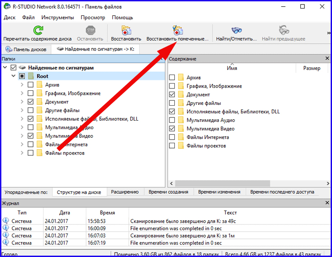Click the Имя column header
The image size is (332, 257).
coord(232,68)
